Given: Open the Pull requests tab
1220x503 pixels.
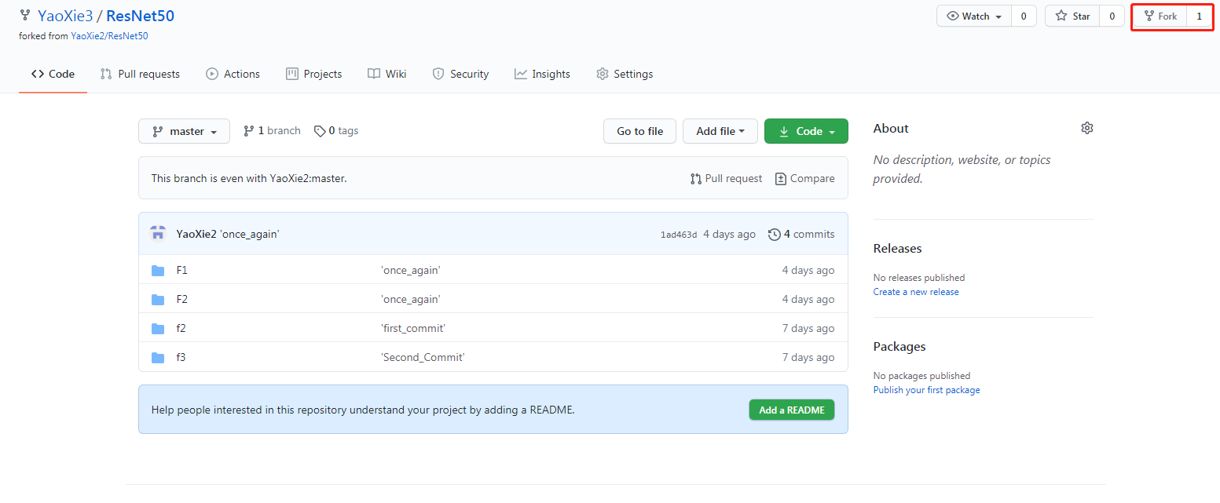Looking at the screenshot, I should click(x=140, y=74).
